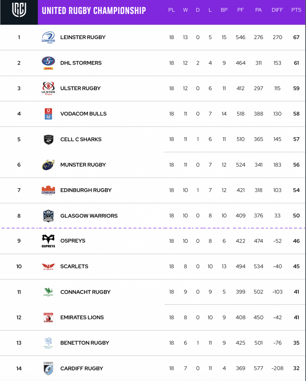Click the PTS column header
This screenshot has height=381, width=306.
pyautogui.click(x=296, y=10)
